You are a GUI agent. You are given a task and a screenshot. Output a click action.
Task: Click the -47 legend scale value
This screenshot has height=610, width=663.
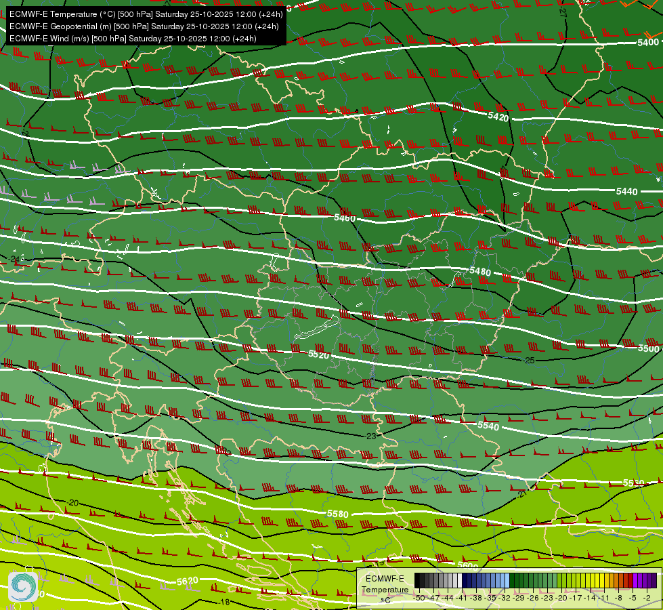(433, 598)
